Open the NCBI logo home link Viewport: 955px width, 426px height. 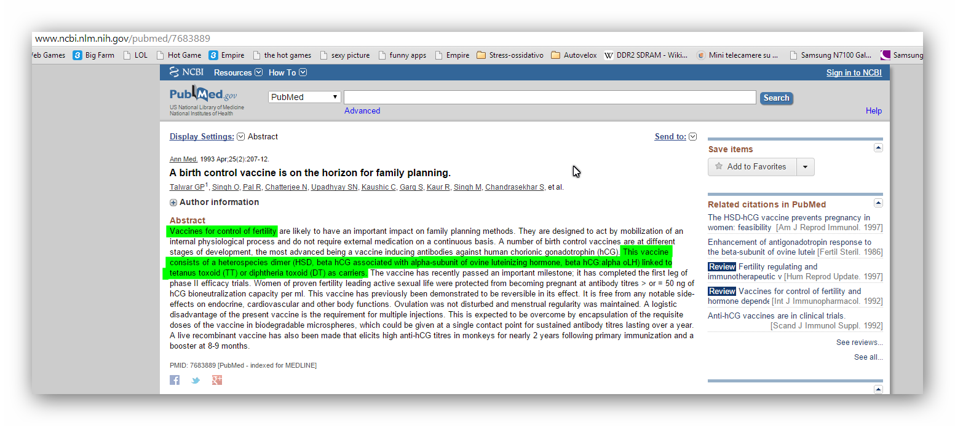tap(186, 72)
